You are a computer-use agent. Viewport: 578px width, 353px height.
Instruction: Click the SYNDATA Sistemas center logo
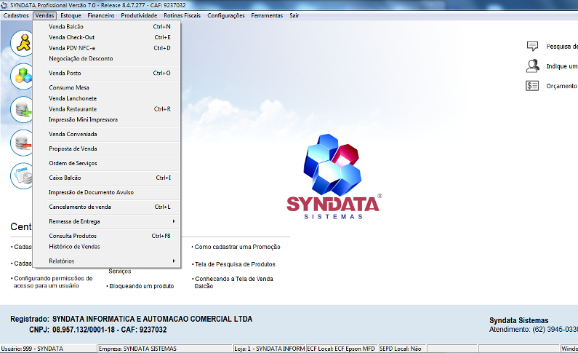click(333, 176)
